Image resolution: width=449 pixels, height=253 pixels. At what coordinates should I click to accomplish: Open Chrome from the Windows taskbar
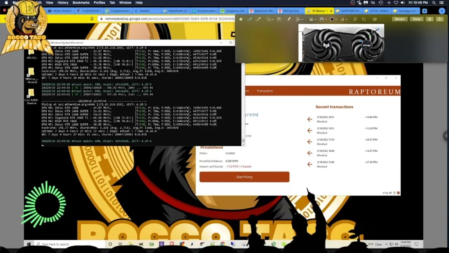[x=223, y=244]
